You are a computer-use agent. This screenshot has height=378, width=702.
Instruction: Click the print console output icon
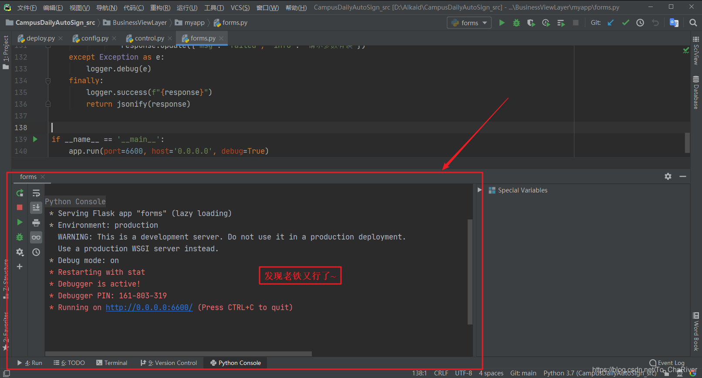[36, 223]
